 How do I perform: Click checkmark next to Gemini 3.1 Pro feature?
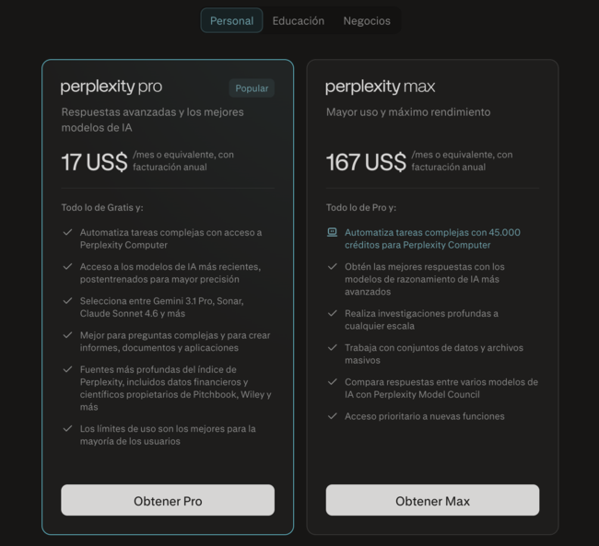click(67, 301)
